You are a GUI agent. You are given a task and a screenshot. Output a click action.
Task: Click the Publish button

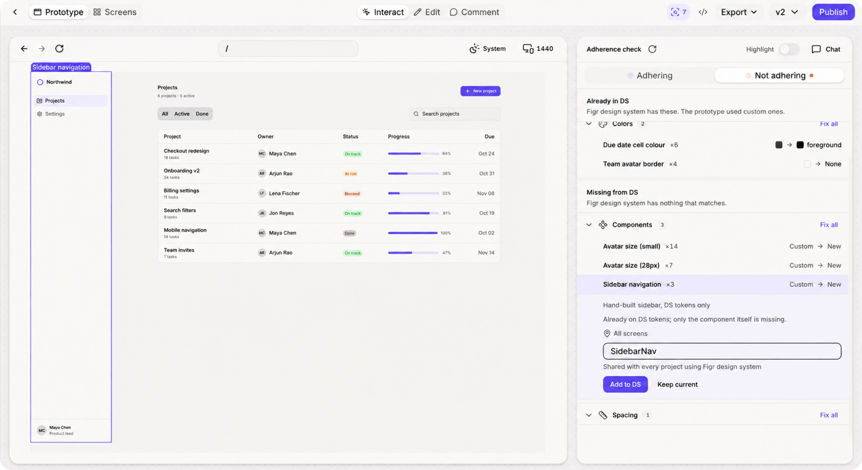(x=833, y=12)
